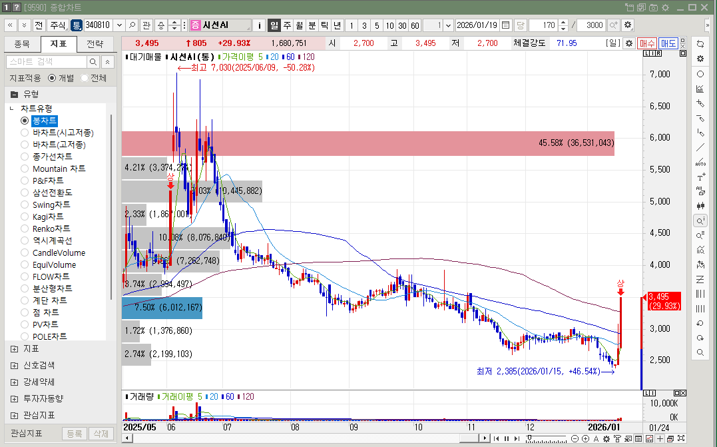Select the circle drawing tool
The image size is (717, 447).
tap(700, 74)
